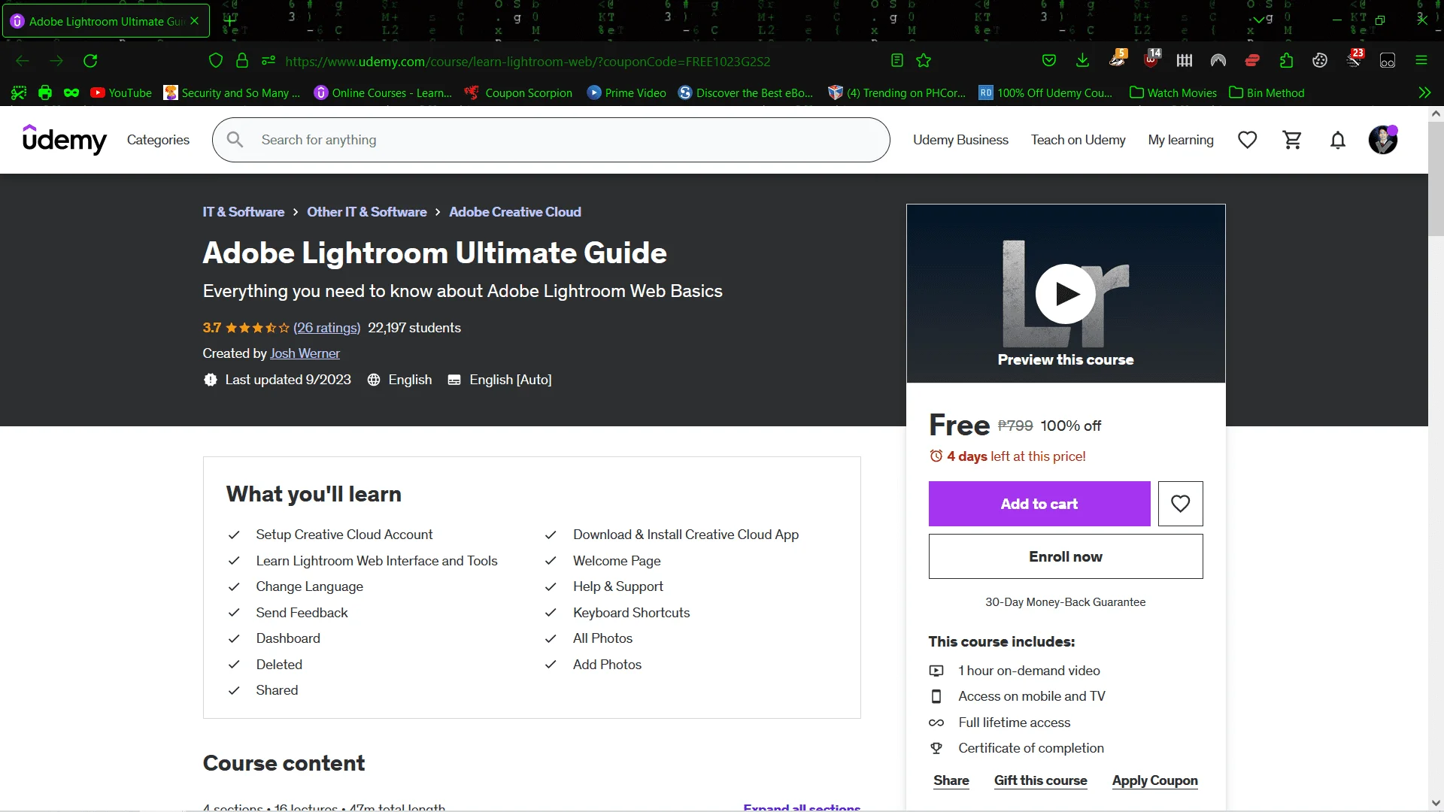Click Gift this course
Screen dimensions: 1444x812
(x=1040, y=780)
